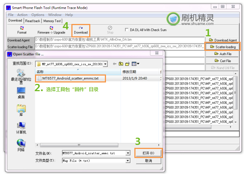Open the Auth File button
244x174 pixels.
(x=223, y=54)
